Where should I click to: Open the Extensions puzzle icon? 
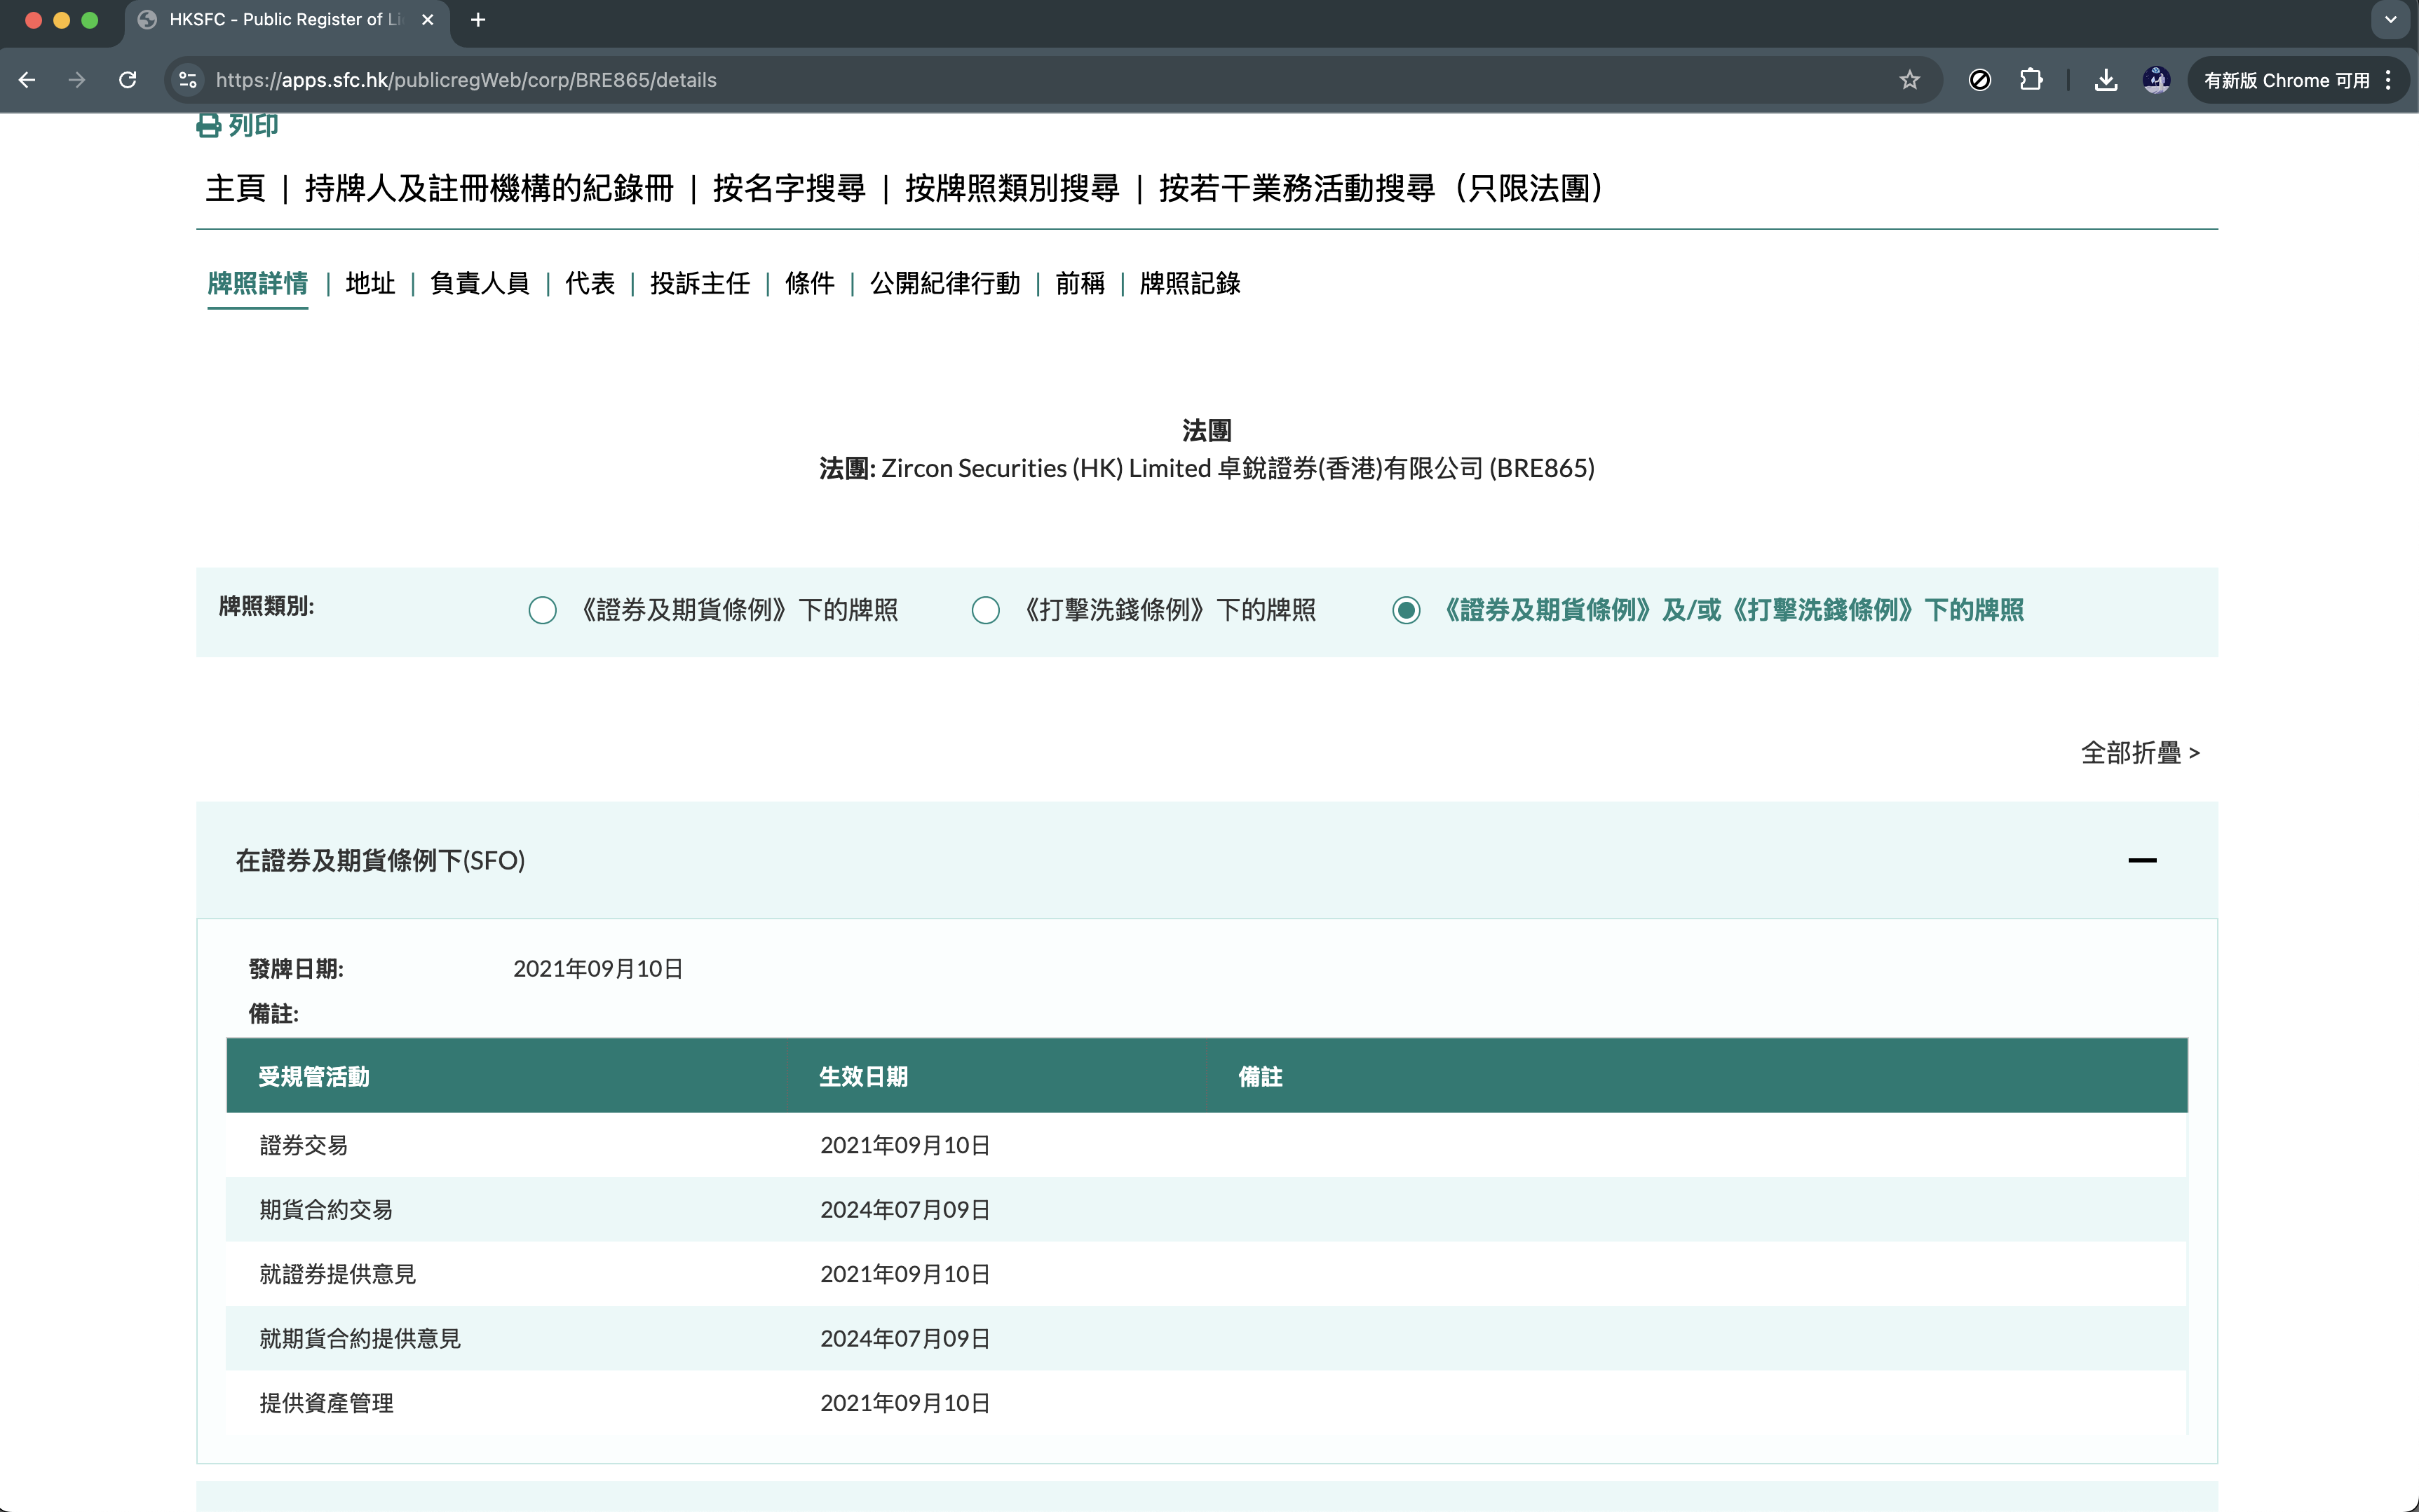pyautogui.click(x=2031, y=80)
